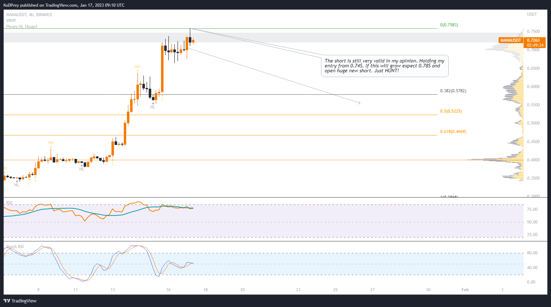
Task: Select the 0.382(0.5782) Fibonacci label
Action: (453, 91)
